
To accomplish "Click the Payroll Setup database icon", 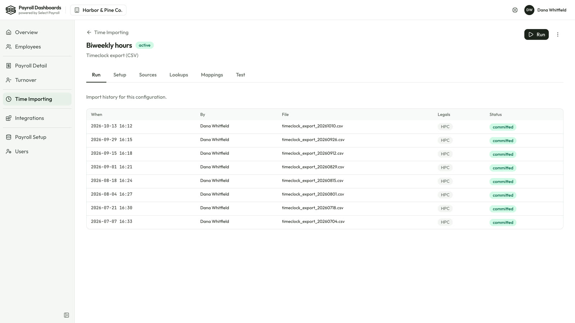I will (x=9, y=137).
